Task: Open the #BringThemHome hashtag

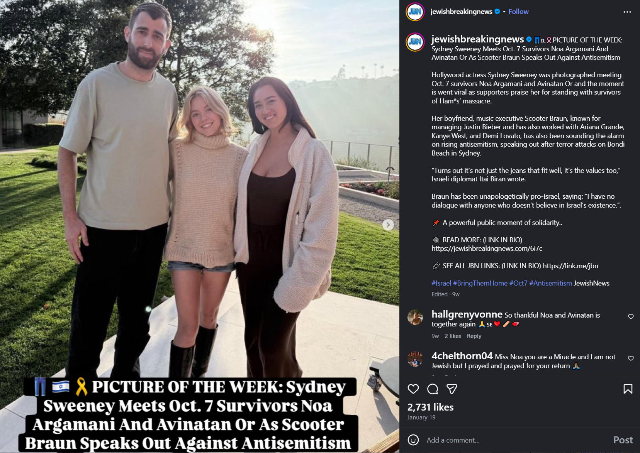Action: (x=480, y=283)
